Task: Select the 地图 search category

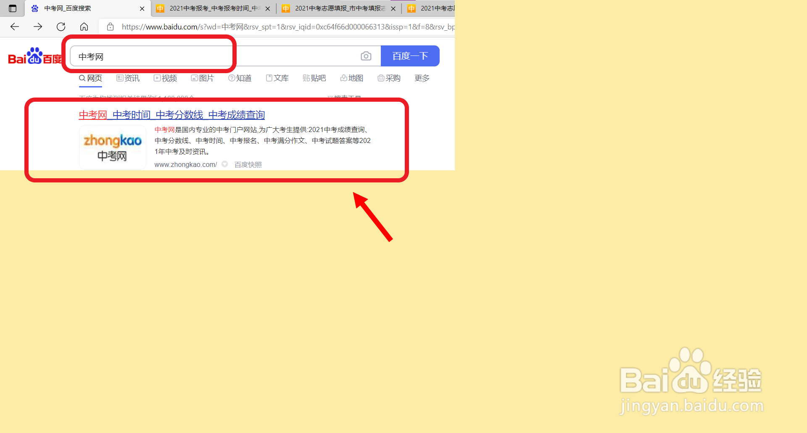Action: pos(352,78)
